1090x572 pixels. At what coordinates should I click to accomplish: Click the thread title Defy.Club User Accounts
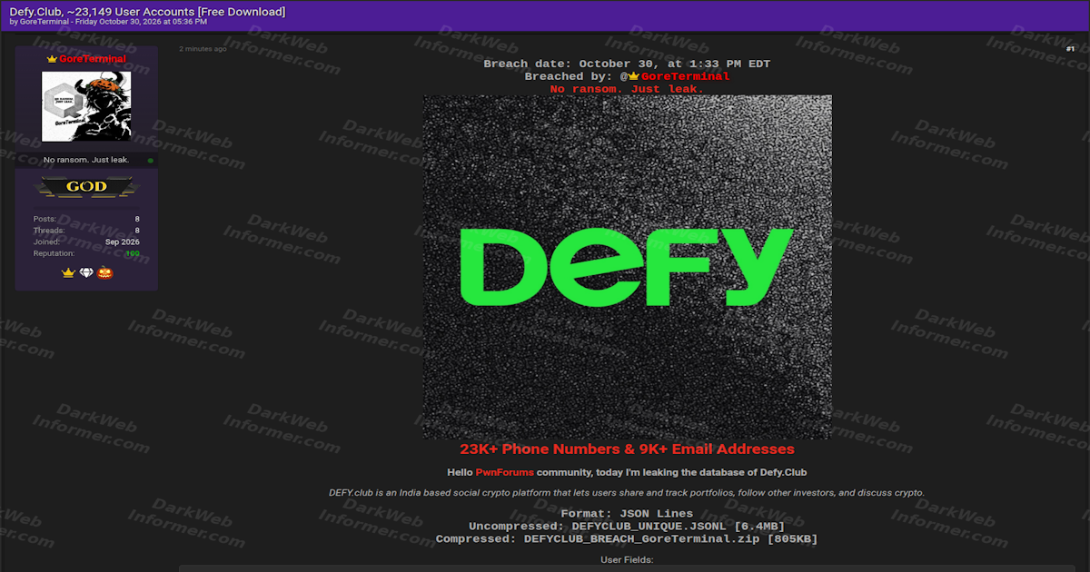click(x=147, y=11)
